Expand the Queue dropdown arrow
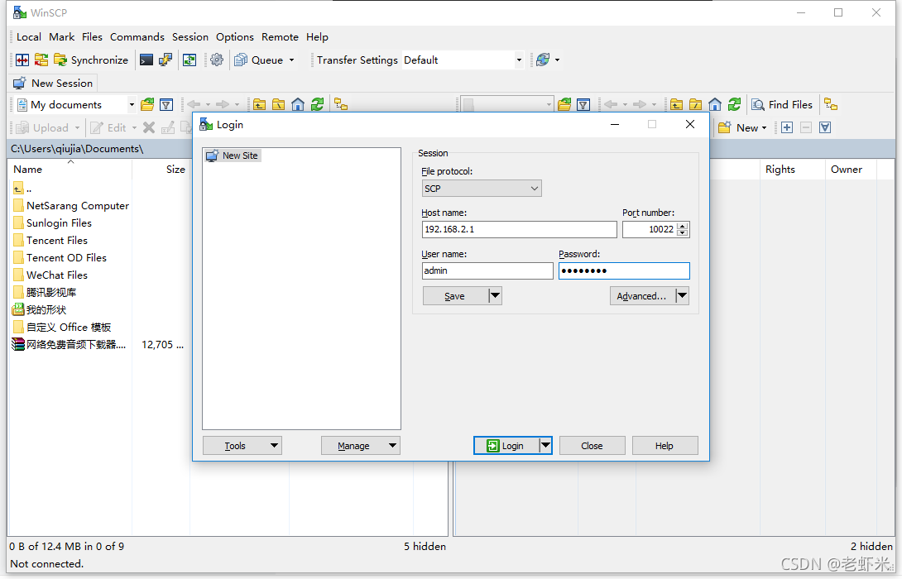Viewport: 902px width, 579px height. [x=291, y=60]
